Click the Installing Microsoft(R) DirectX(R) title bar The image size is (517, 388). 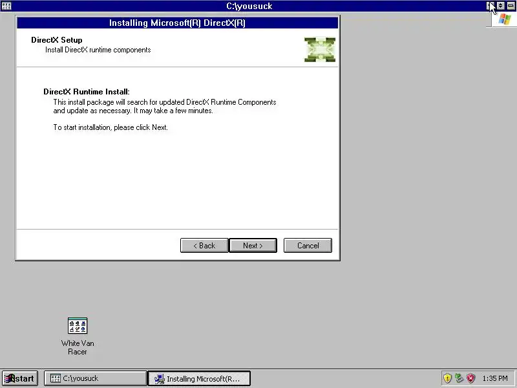click(x=177, y=23)
